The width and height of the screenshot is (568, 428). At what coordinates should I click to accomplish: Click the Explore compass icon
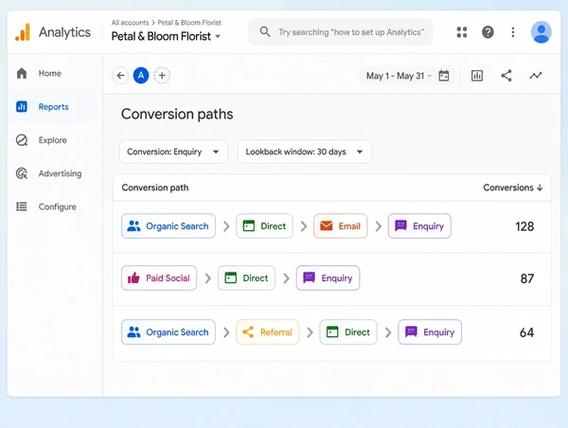click(22, 140)
